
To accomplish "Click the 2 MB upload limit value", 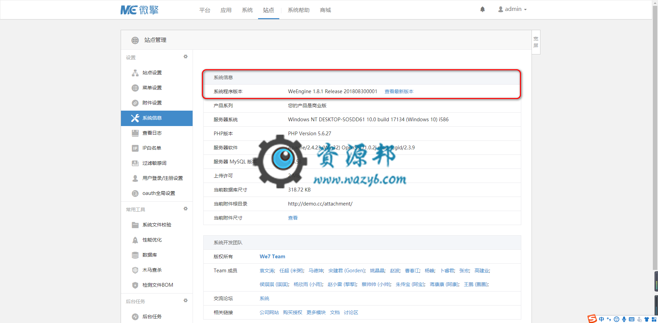I will click(x=294, y=176).
